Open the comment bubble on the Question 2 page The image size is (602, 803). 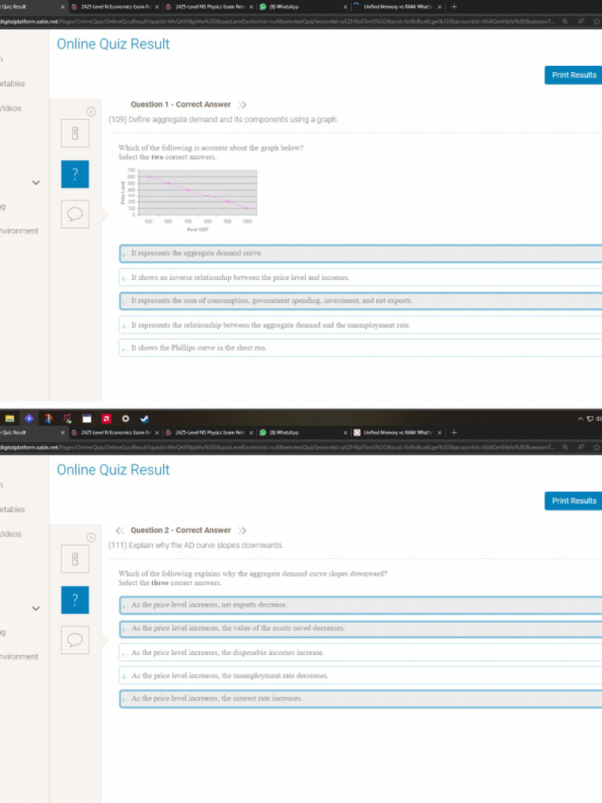[74, 640]
